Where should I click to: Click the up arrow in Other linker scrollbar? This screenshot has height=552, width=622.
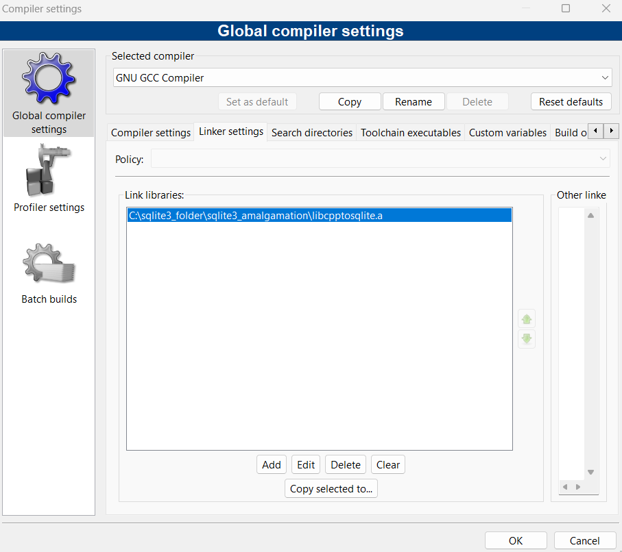coord(590,214)
